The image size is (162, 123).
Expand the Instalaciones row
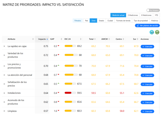pos(4,93)
